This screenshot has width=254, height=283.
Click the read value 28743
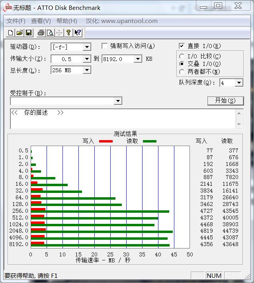point(231,204)
